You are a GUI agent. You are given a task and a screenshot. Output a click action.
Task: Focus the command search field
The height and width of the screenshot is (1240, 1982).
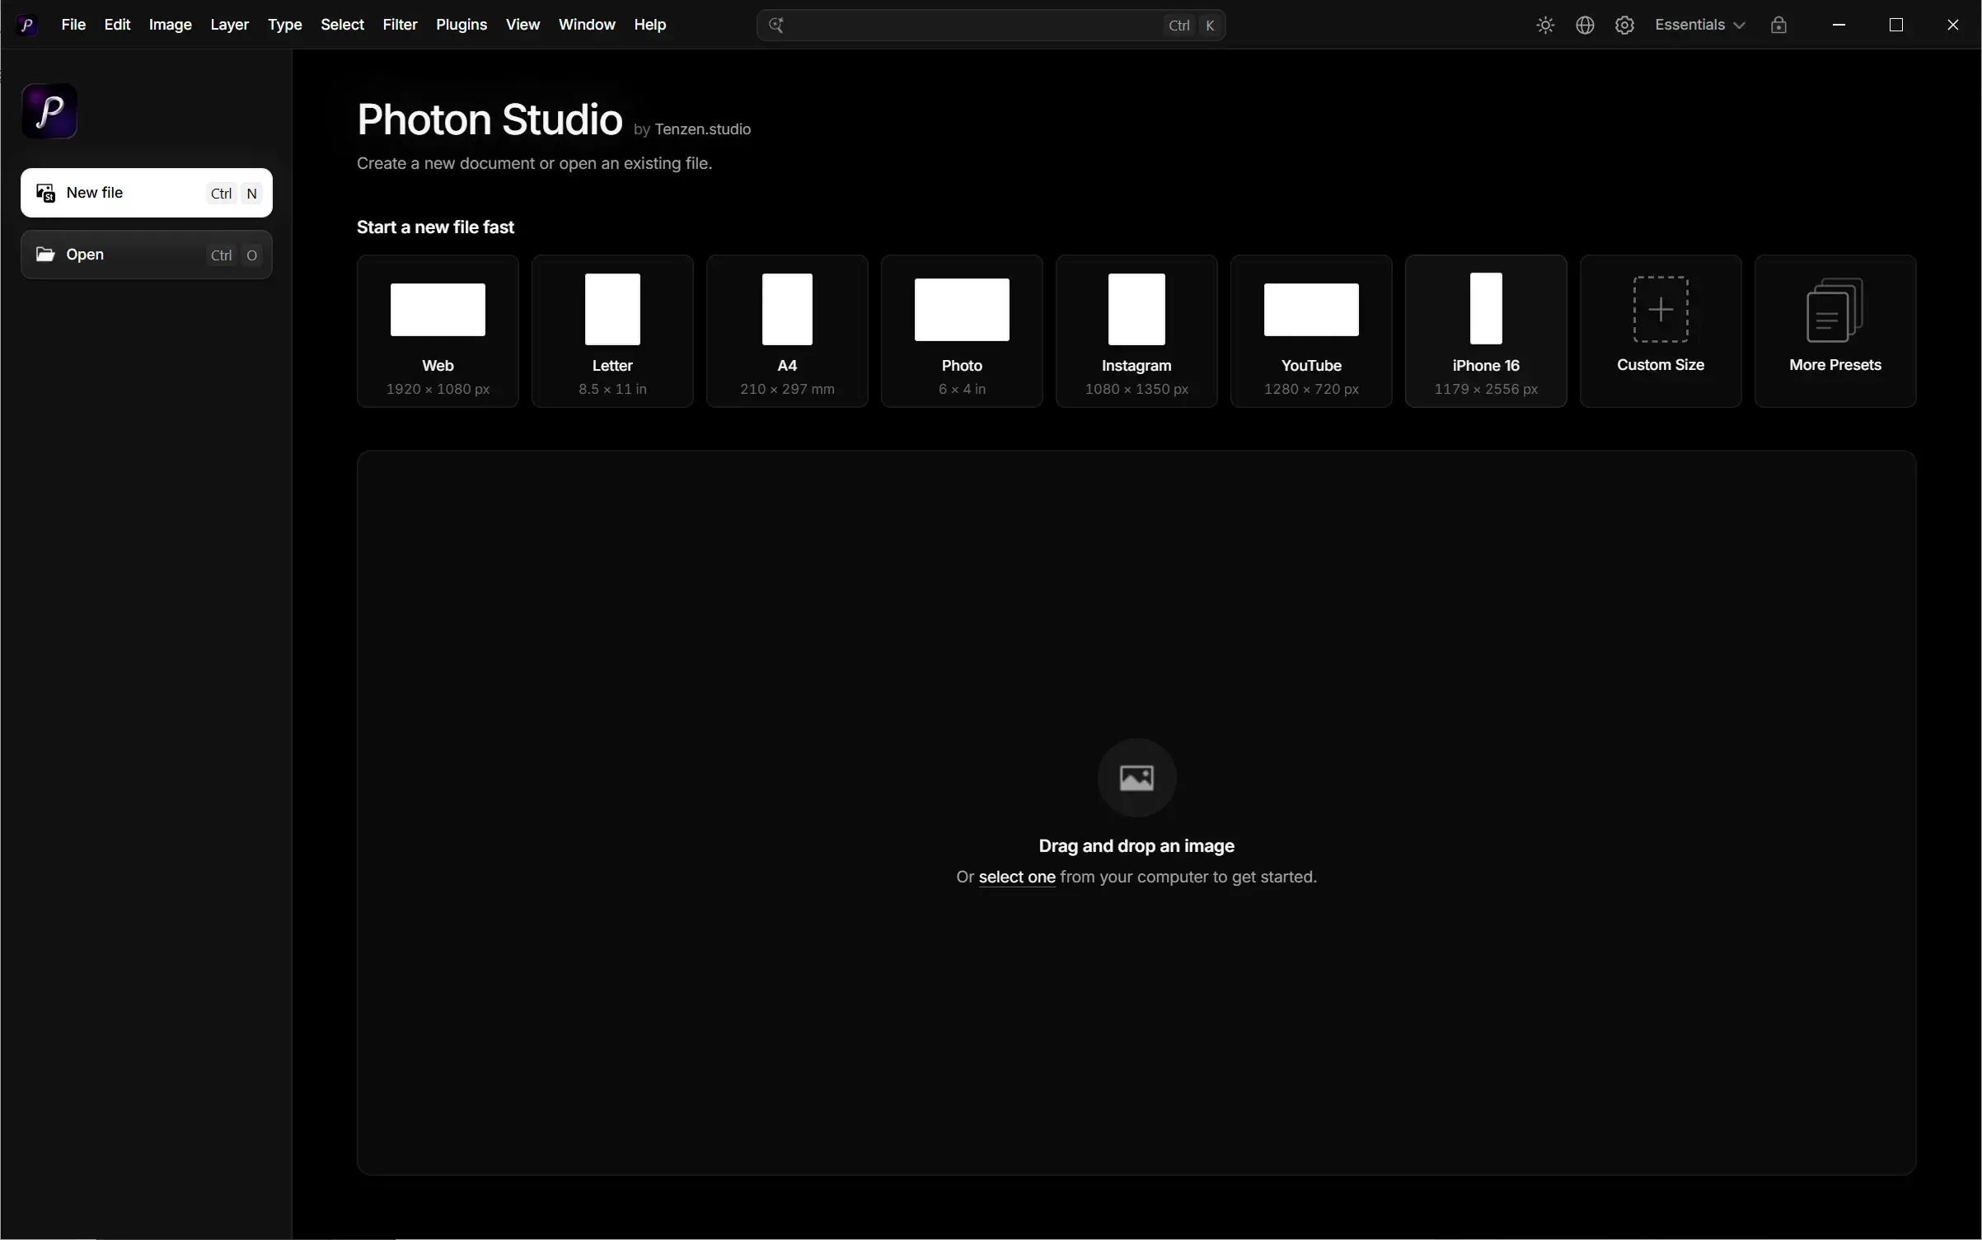(x=991, y=25)
